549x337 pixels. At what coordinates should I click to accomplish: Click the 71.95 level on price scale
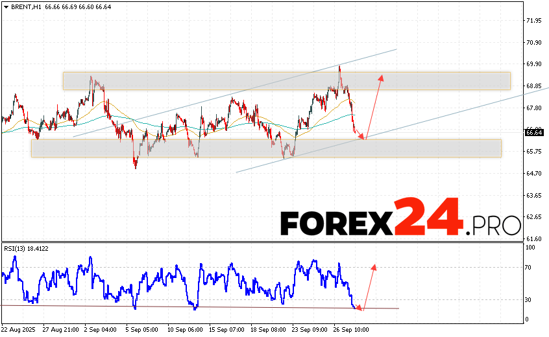pyautogui.click(x=533, y=21)
